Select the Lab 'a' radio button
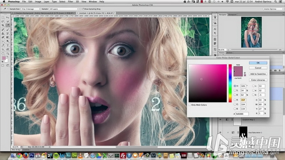 point(253,90)
